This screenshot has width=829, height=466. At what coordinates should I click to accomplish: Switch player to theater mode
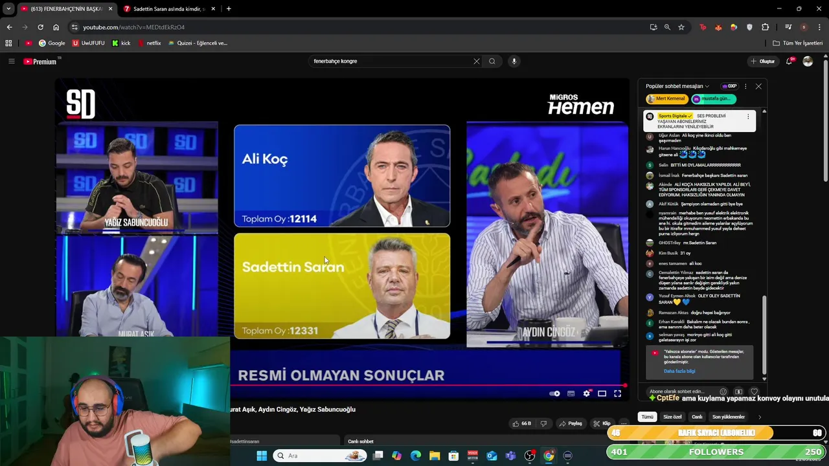(602, 394)
